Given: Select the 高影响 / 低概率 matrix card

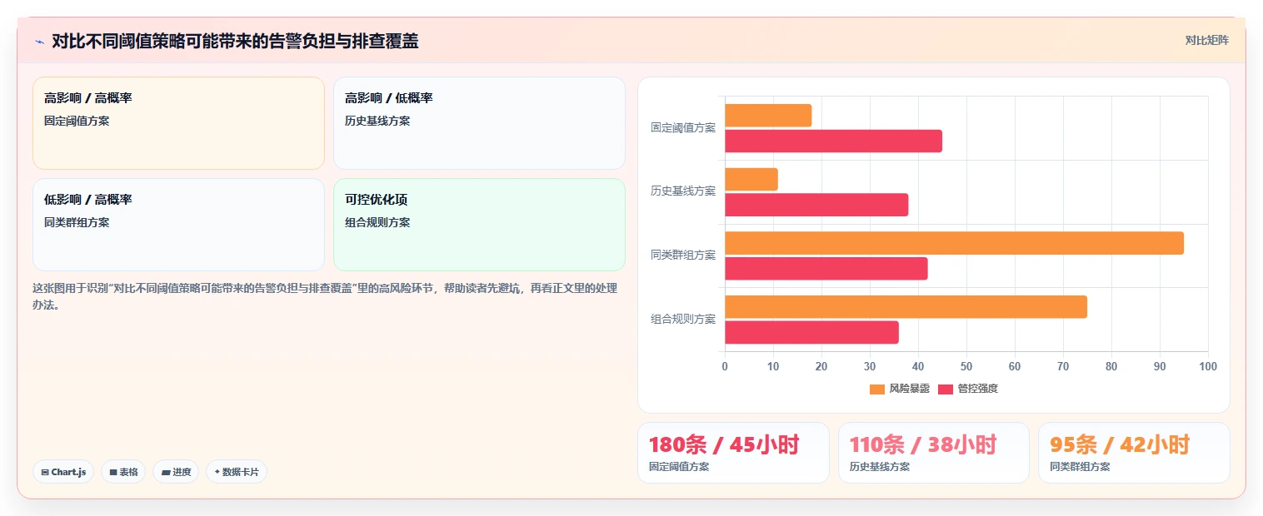Looking at the screenshot, I should pos(479,123).
